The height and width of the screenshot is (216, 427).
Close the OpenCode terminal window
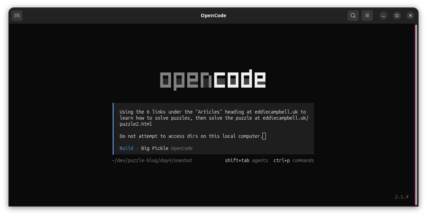410,16
